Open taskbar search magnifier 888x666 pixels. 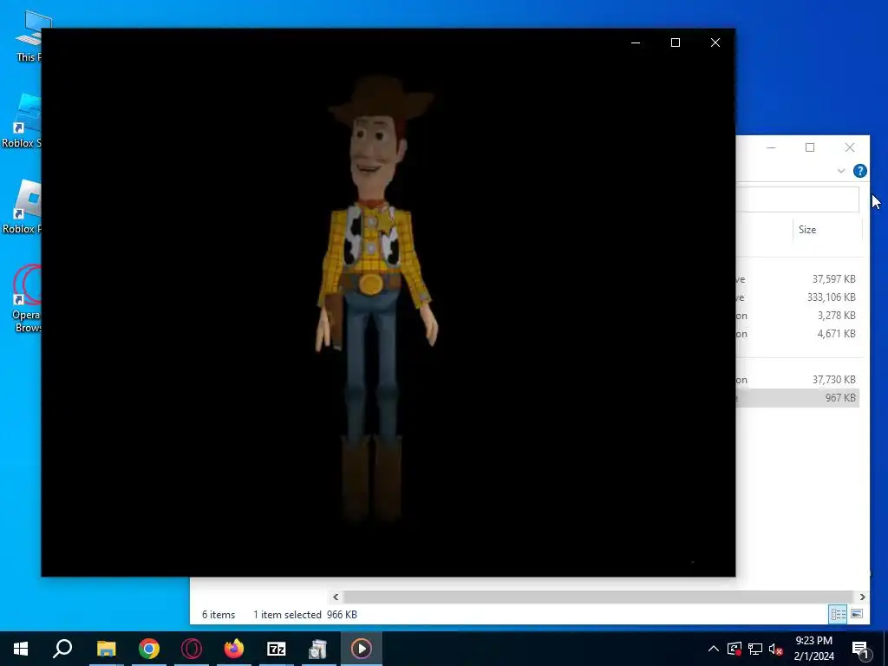coord(62,649)
